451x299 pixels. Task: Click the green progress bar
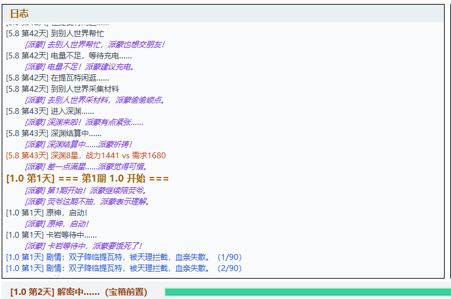[x=308, y=292]
